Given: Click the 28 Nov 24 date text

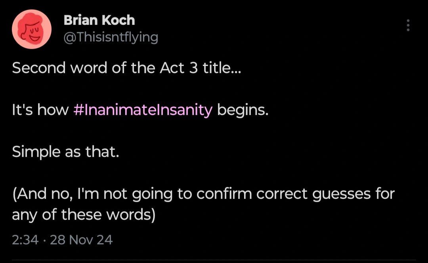Looking at the screenshot, I should click(x=80, y=240).
